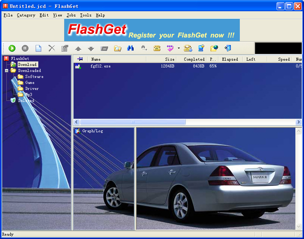The width and height of the screenshot is (304, 239).
Task: Click the 1284KB size cell
Action: pyautogui.click(x=167, y=66)
